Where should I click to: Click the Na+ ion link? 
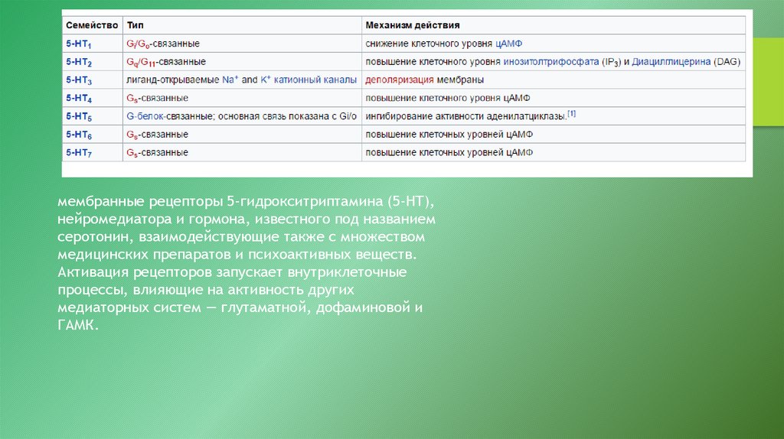[x=230, y=80]
